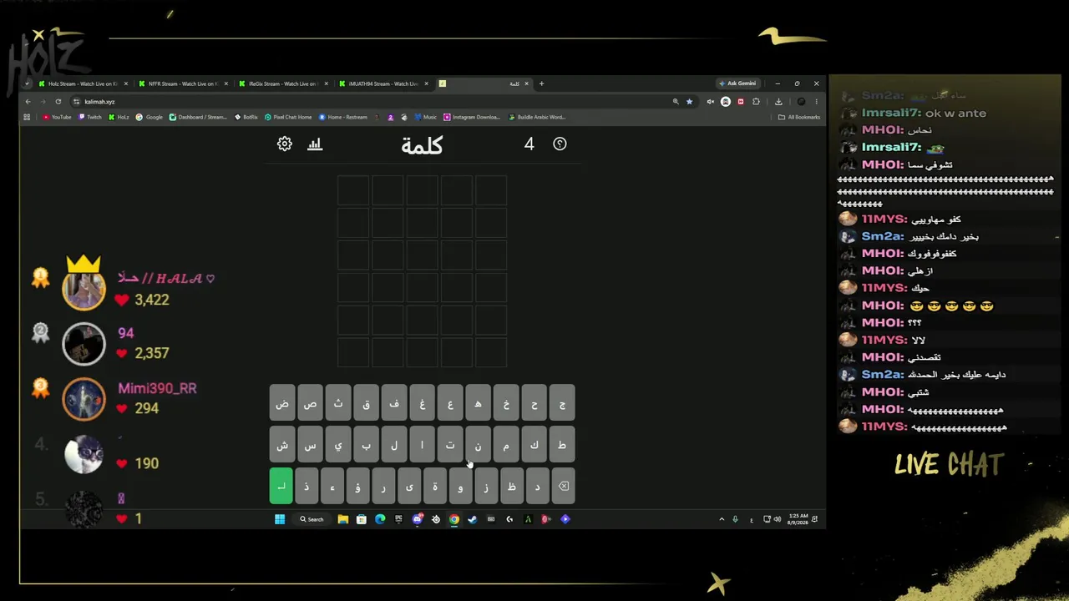Image resolution: width=1069 pixels, height=601 pixels.
Task: Open the Twitch bookmark
Action: 90,117
